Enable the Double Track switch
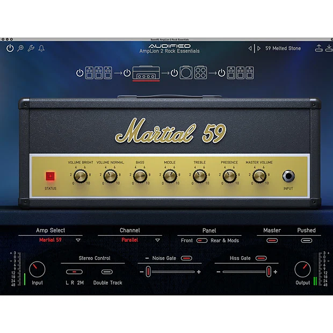 pos(107,272)
